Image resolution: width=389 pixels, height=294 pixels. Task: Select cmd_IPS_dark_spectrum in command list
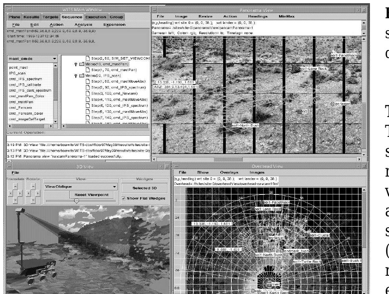click(x=30, y=90)
